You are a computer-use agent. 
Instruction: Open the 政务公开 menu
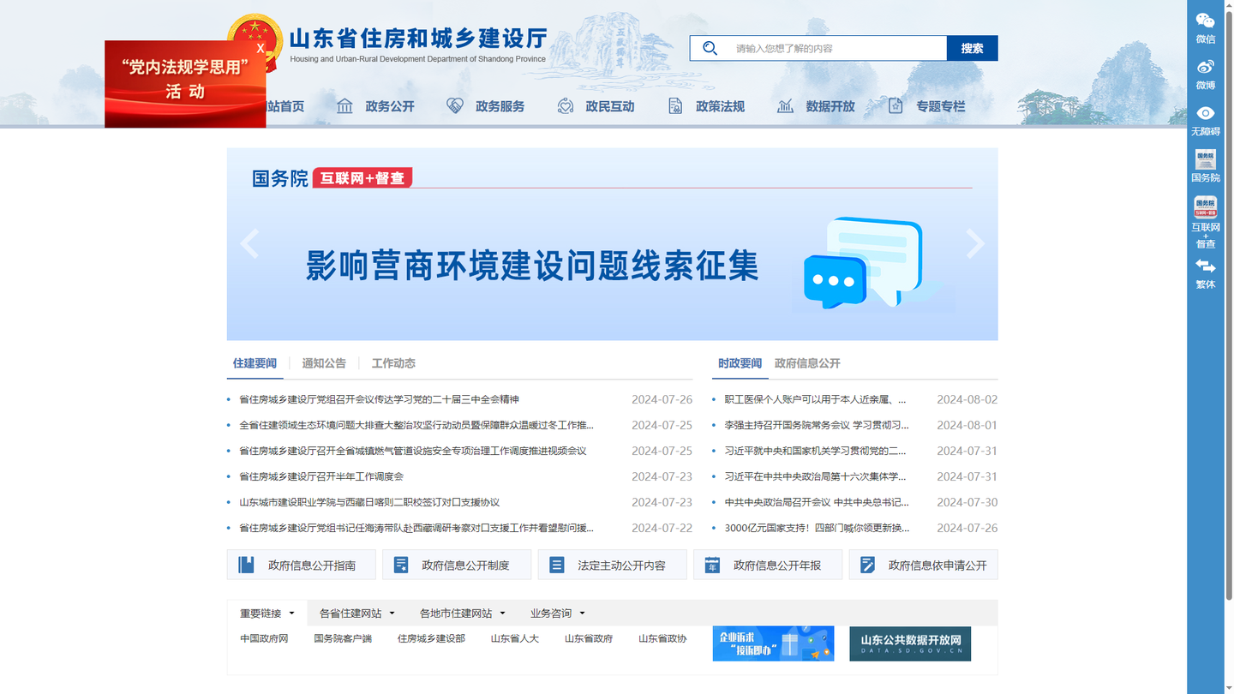pos(390,106)
